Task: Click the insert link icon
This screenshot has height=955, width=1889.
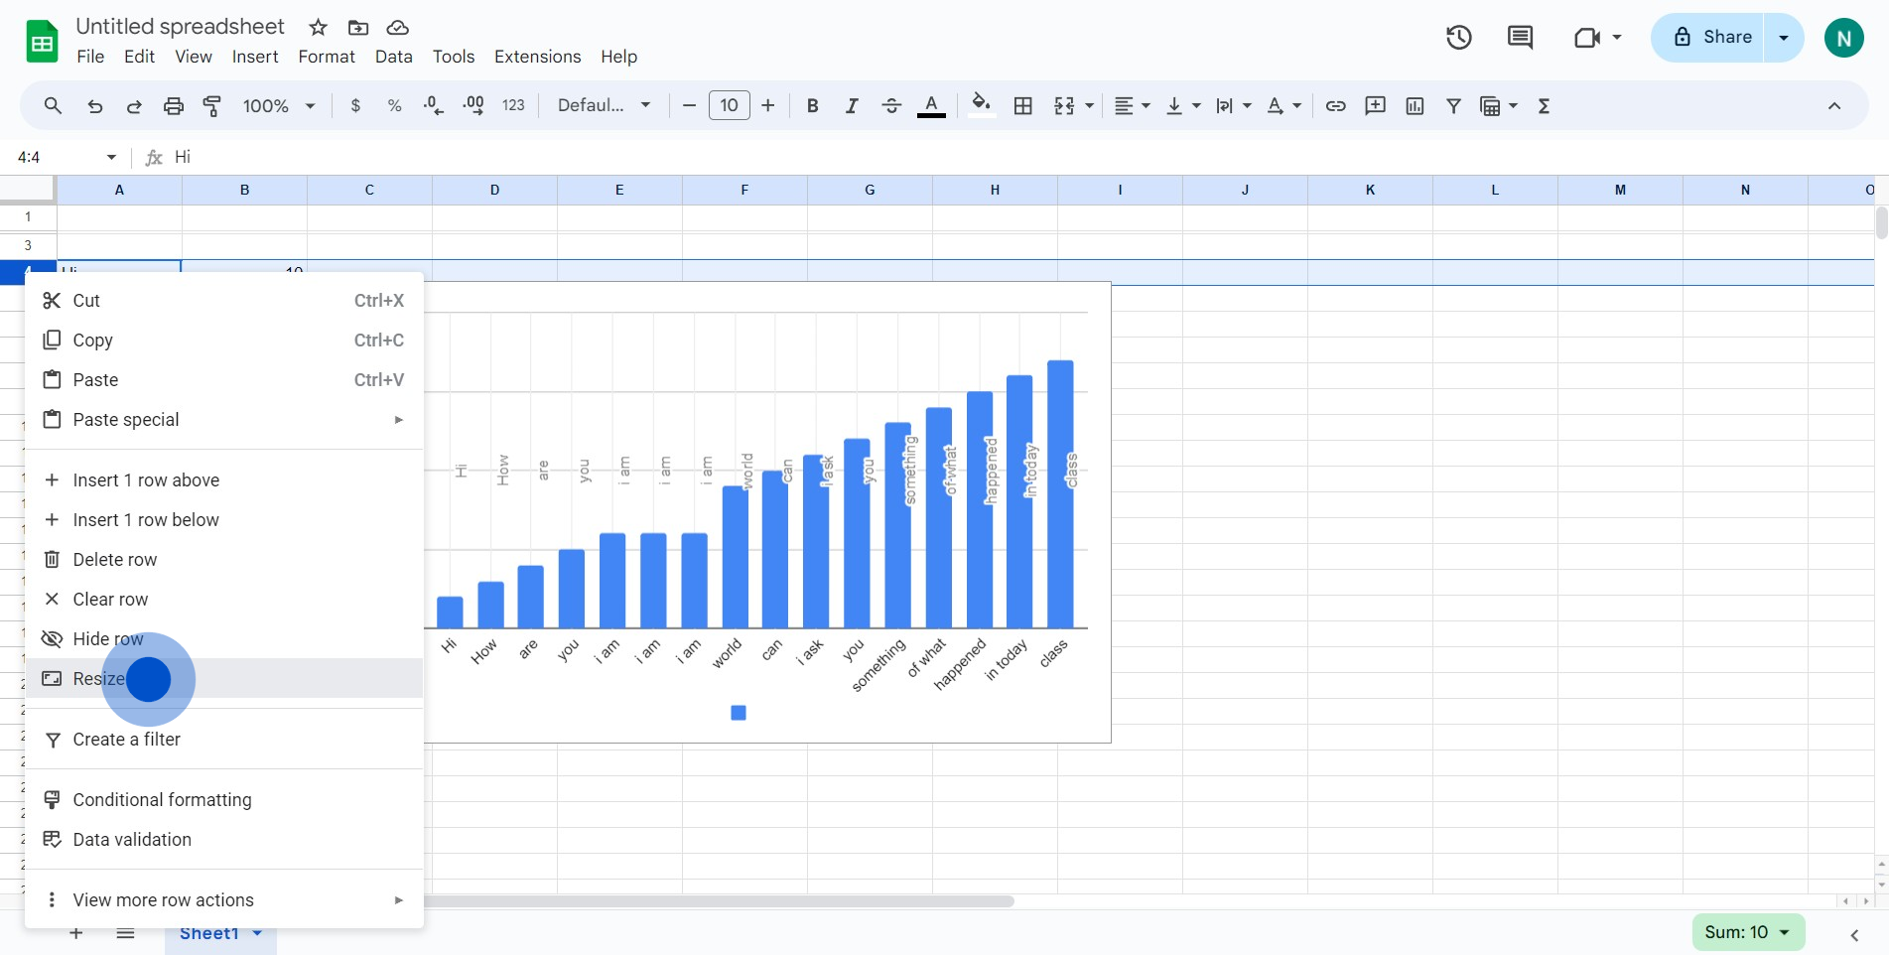Action: click(x=1335, y=106)
